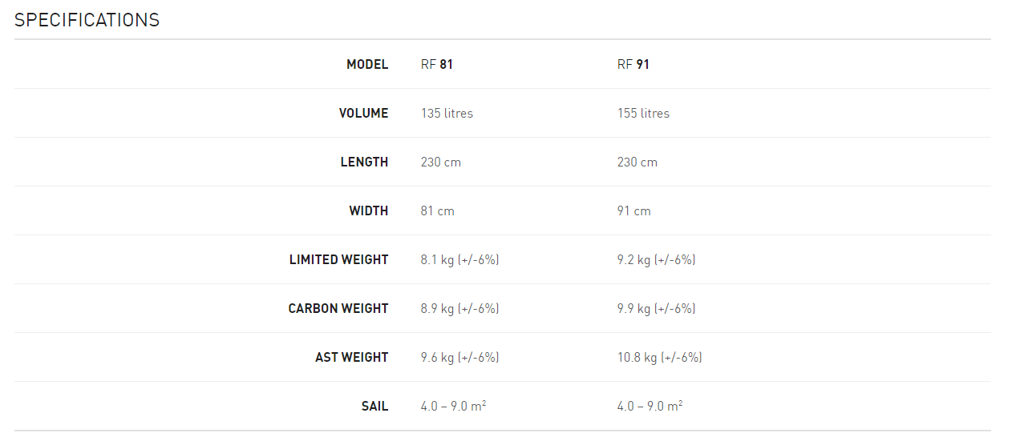Click the 91 cm width value
The height and width of the screenshot is (445, 1028).
[x=633, y=210]
